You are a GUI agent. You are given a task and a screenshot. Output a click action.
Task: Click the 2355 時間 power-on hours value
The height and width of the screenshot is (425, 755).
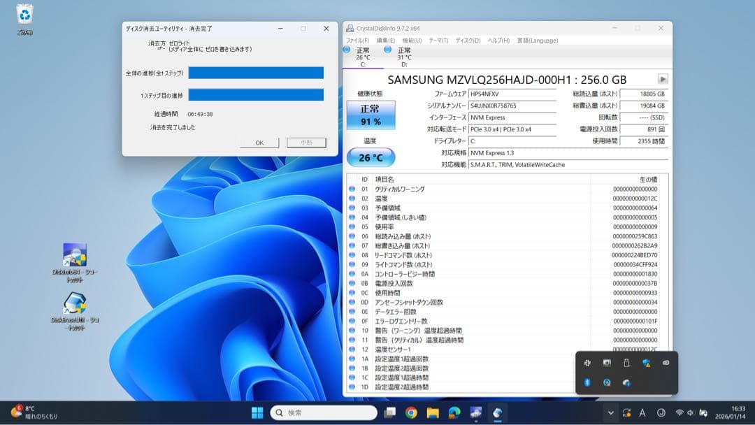pos(644,141)
